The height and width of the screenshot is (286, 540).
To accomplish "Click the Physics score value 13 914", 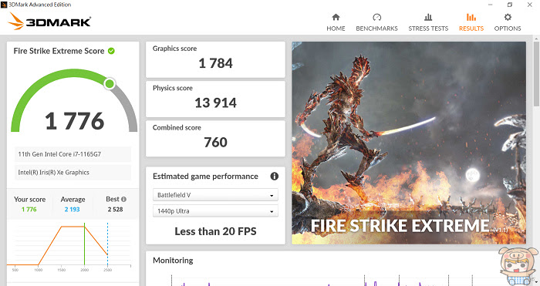I will [x=215, y=103].
